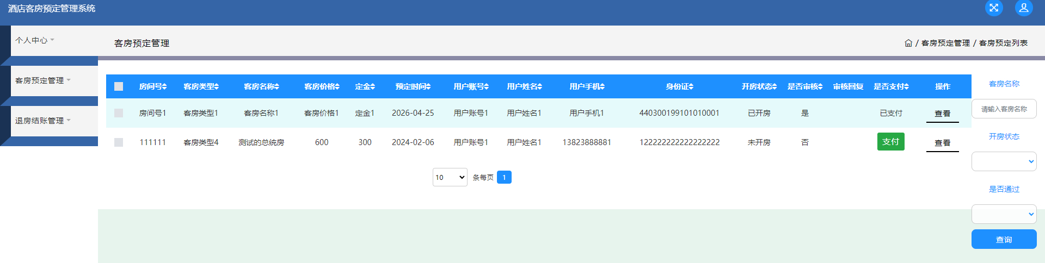Click the ID number 440300199101010001 cell
The image size is (1045, 263).
[x=679, y=113]
